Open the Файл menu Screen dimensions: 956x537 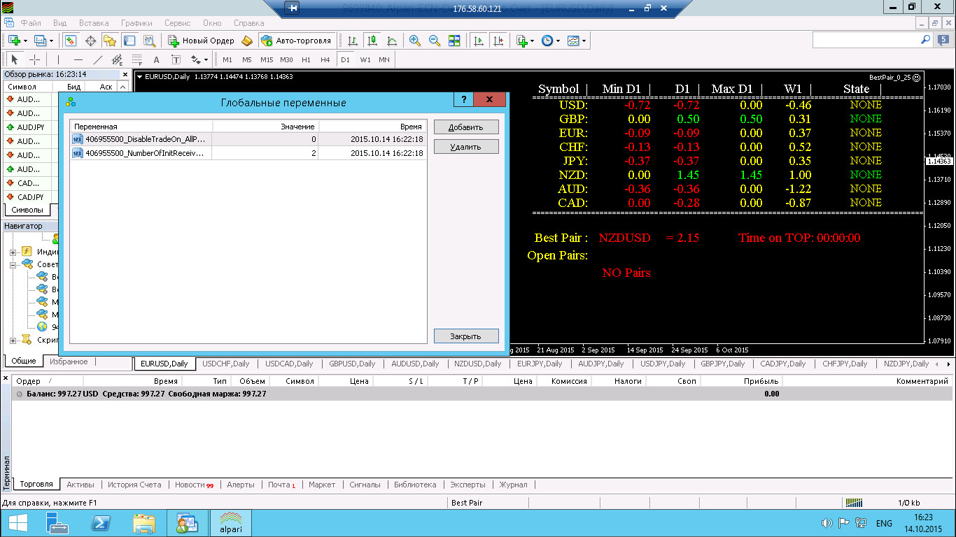click(x=31, y=23)
